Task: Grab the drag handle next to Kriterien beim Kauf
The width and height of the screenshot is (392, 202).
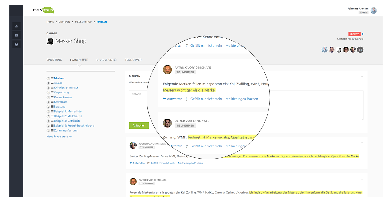Action: 52,88
